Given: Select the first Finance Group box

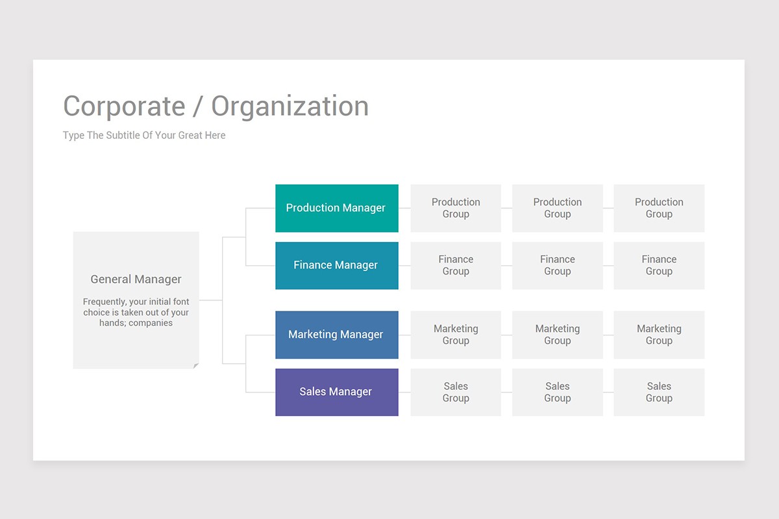Looking at the screenshot, I should pyautogui.click(x=455, y=265).
